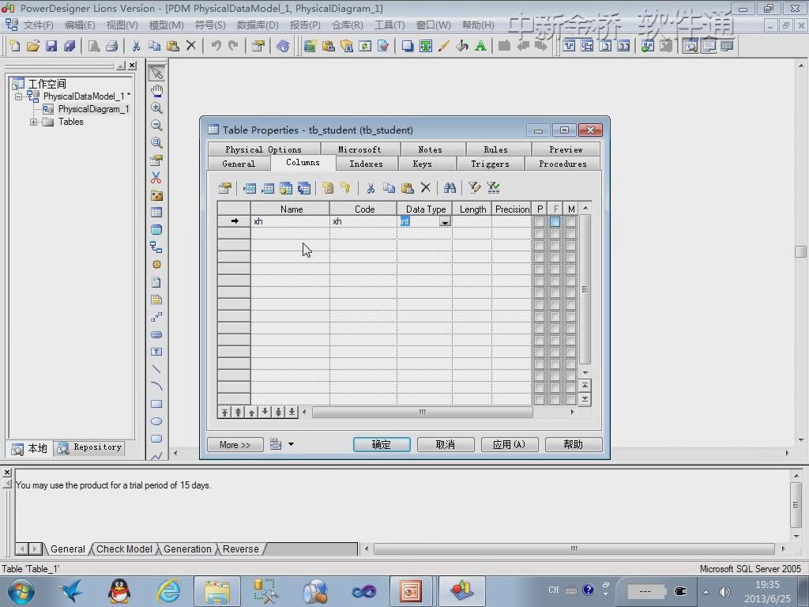This screenshot has height=607, width=809.
Task: Click Add a Row icon in Columns toolbar
Action: click(x=267, y=188)
